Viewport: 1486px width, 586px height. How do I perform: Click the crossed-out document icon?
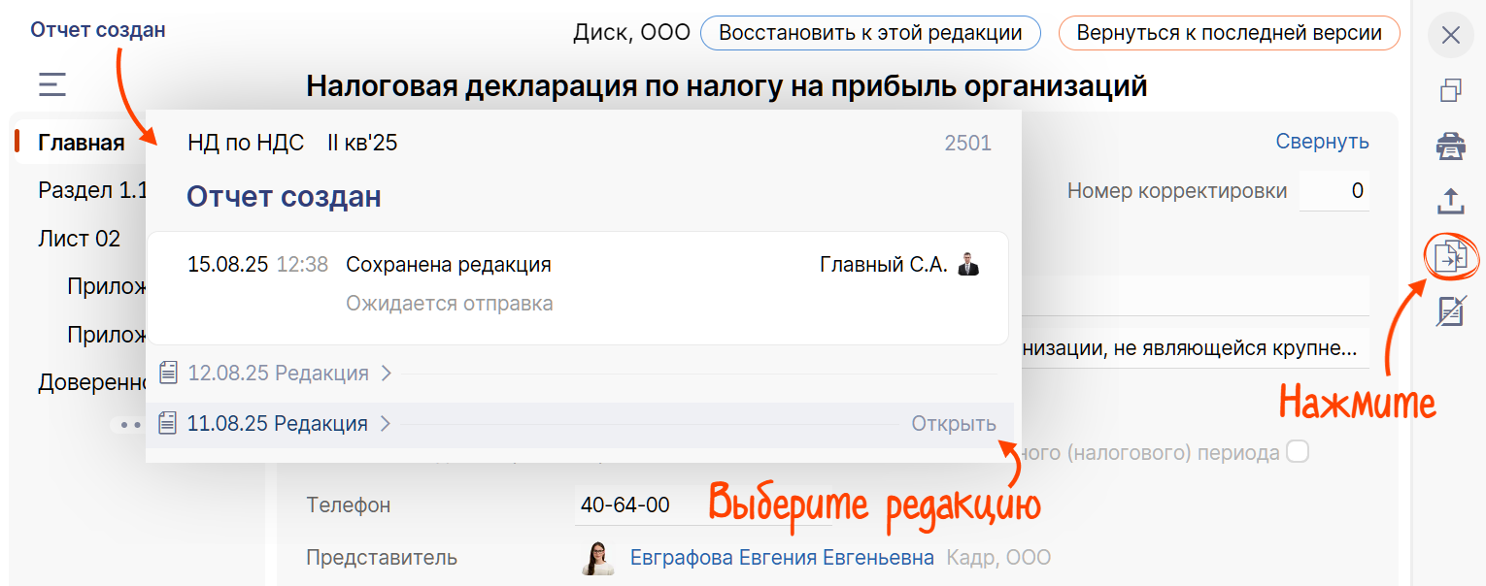pyautogui.click(x=1450, y=311)
